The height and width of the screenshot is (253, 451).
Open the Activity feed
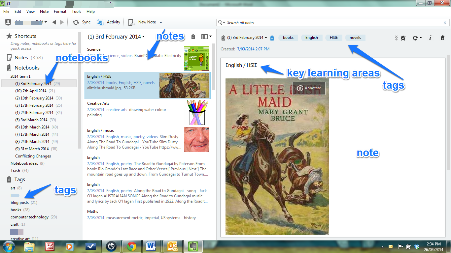click(100, 22)
